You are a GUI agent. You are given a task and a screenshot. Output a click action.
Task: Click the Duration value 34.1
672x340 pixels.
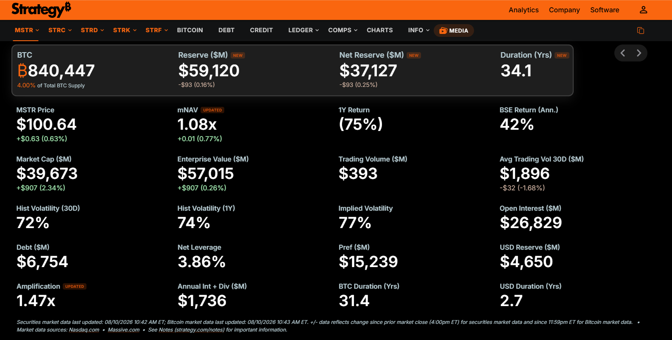pyautogui.click(x=516, y=71)
